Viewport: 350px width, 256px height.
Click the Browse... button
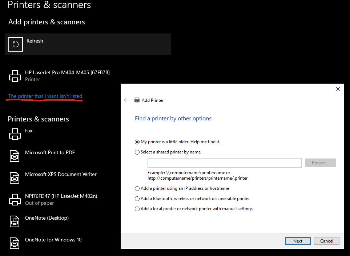coord(320,163)
